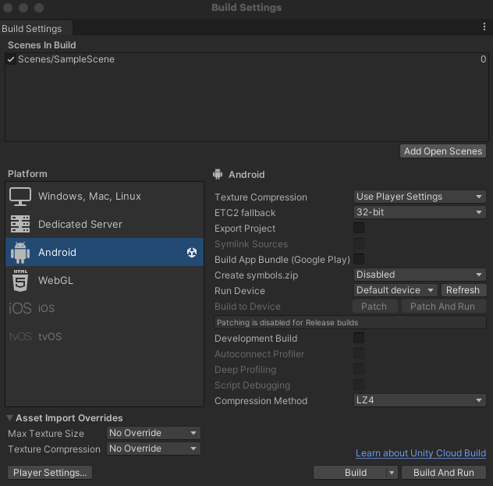Toggle the Autoconnect Profiler checkbox

[359, 353]
